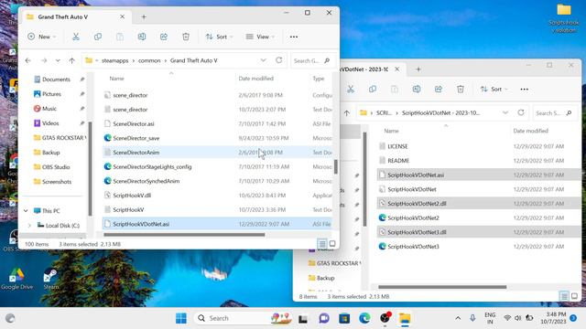Expand address bar history dropdown in GTA V window
The height and width of the screenshot is (329, 586).
coord(263,60)
